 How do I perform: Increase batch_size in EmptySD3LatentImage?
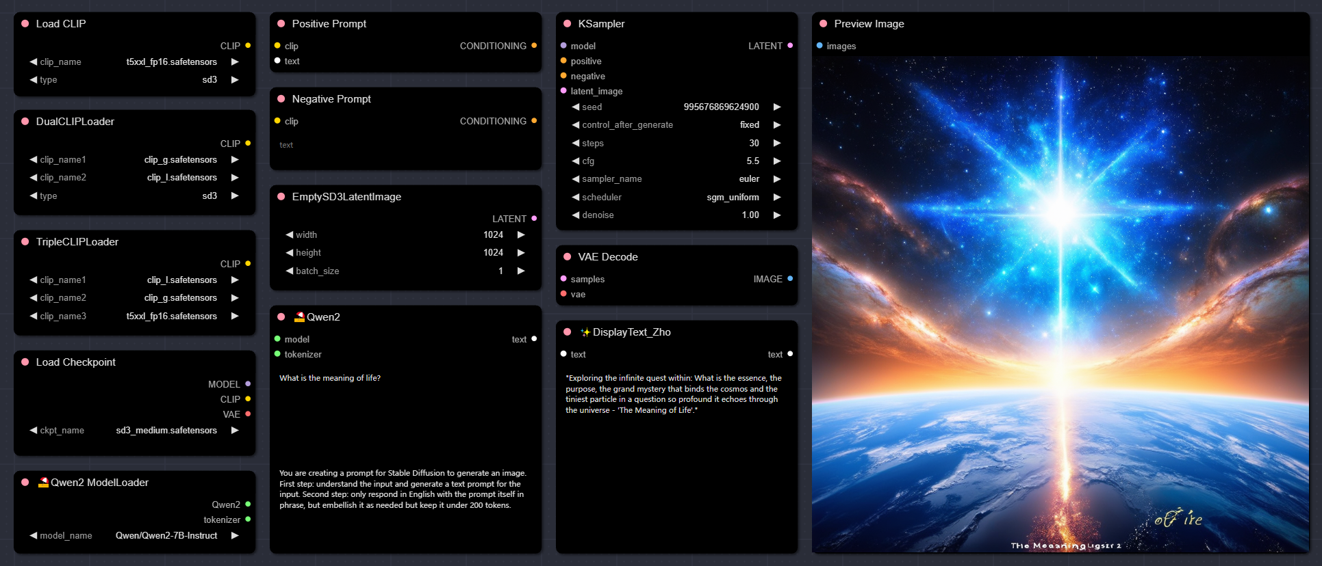(521, 271)
